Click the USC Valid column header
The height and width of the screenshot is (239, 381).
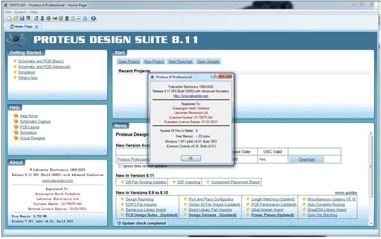click(272, 152)
